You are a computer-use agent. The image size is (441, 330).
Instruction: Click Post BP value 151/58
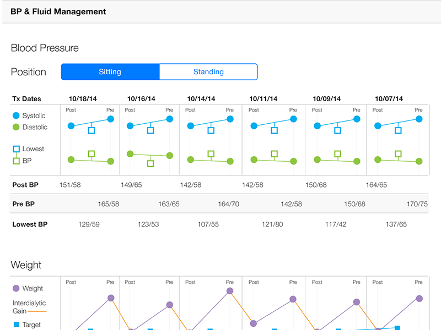coord(70,185)
